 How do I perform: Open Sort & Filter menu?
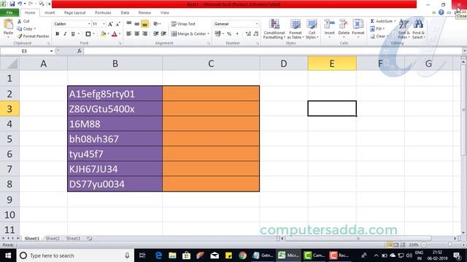tap(404, 29)
